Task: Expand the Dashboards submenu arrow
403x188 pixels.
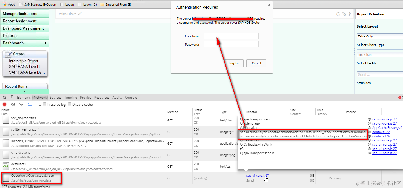Action: [x=46, y=43]
